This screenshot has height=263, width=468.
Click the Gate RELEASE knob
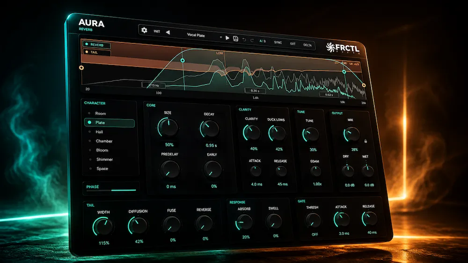pyautogui.click(x=370, y=219)
